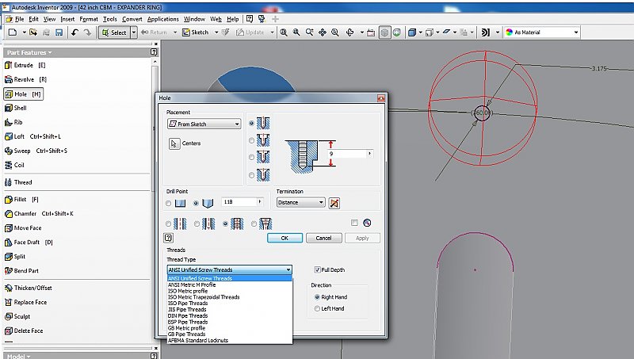Activate the Hole tool in panel

pos(23,94)
